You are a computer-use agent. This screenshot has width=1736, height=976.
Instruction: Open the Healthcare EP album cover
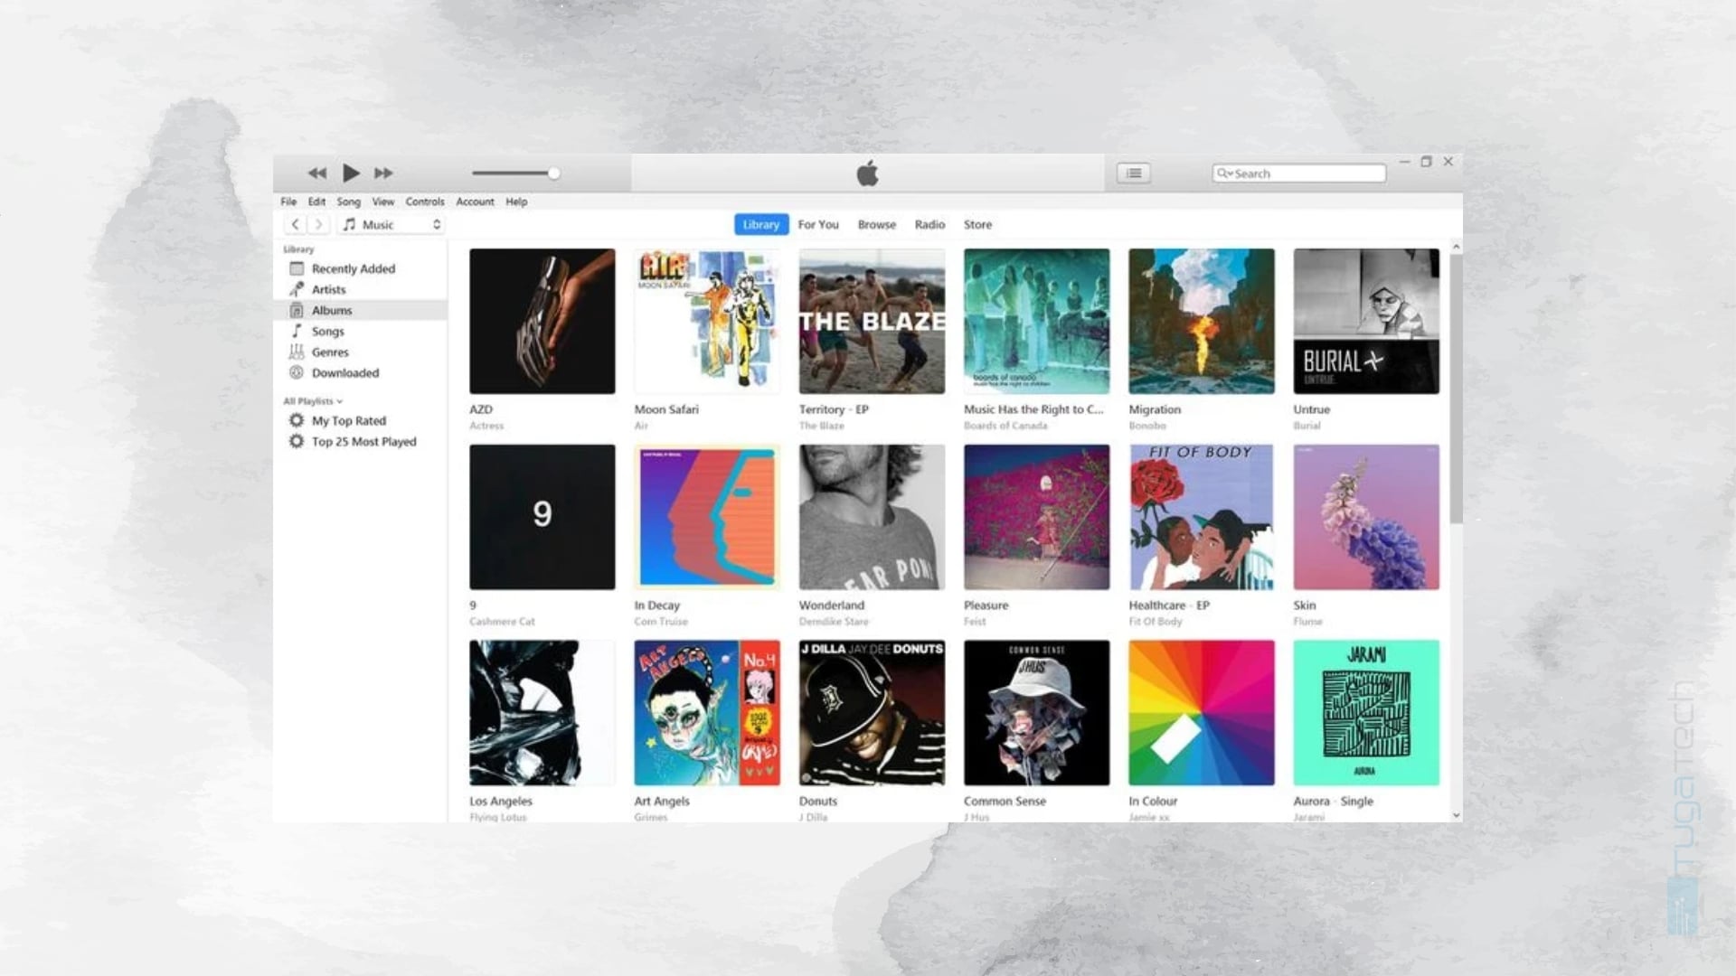(x=1202, y=517)
